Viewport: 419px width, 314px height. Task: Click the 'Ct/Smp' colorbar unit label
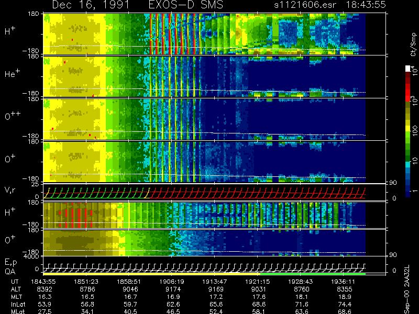[x=414, y=44]
